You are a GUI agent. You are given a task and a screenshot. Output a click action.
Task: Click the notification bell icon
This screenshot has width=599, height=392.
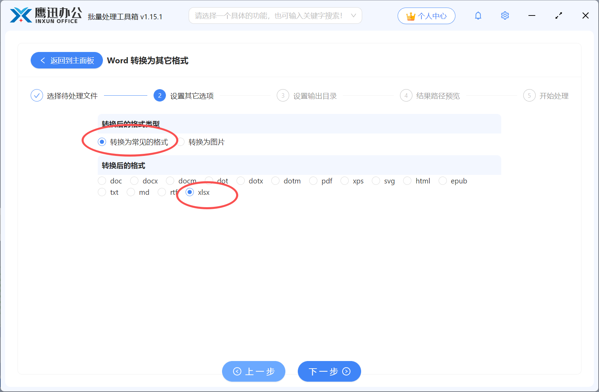478,15
